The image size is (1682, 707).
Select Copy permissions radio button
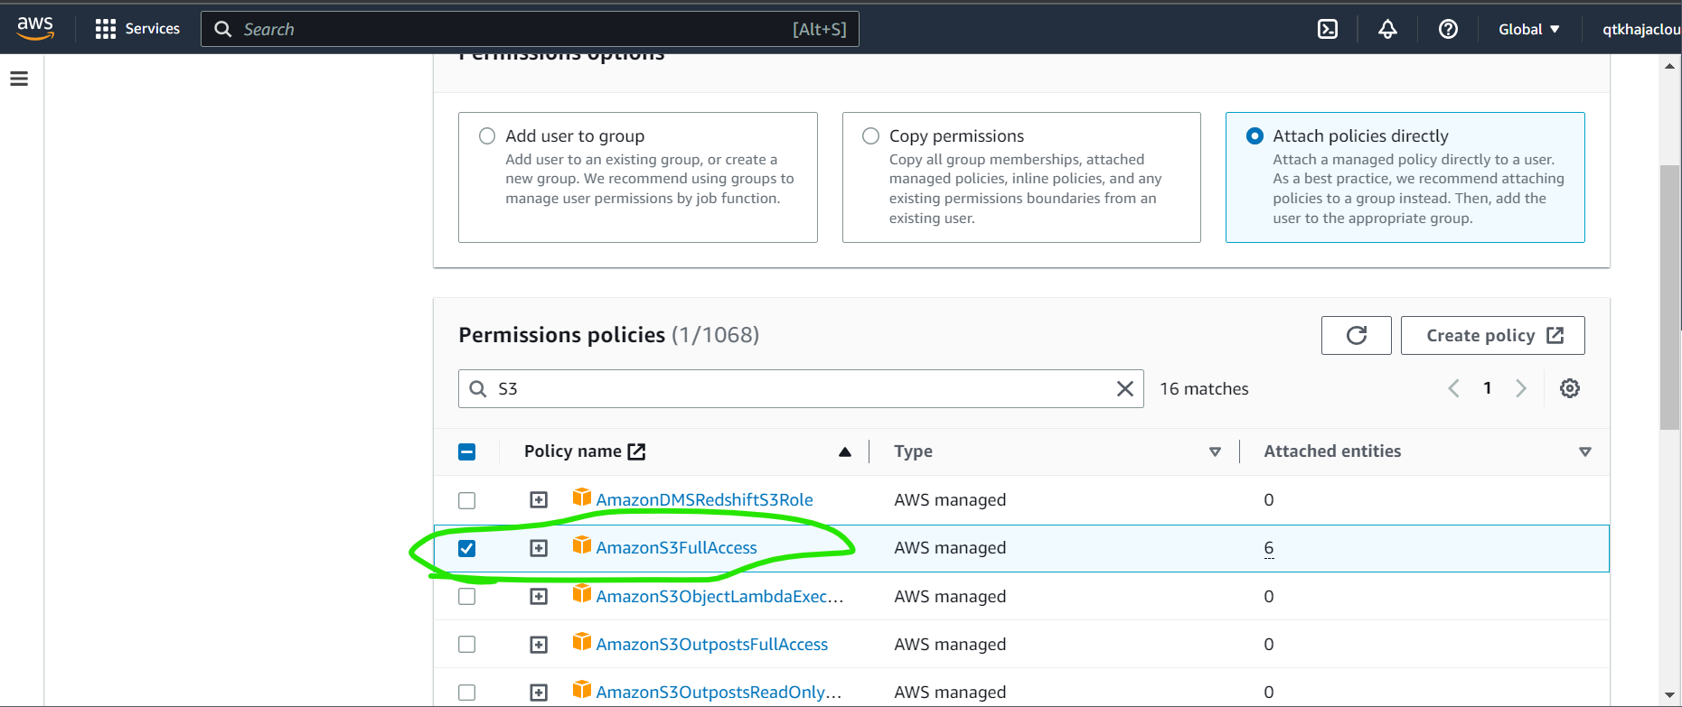(x=870, y=136)
